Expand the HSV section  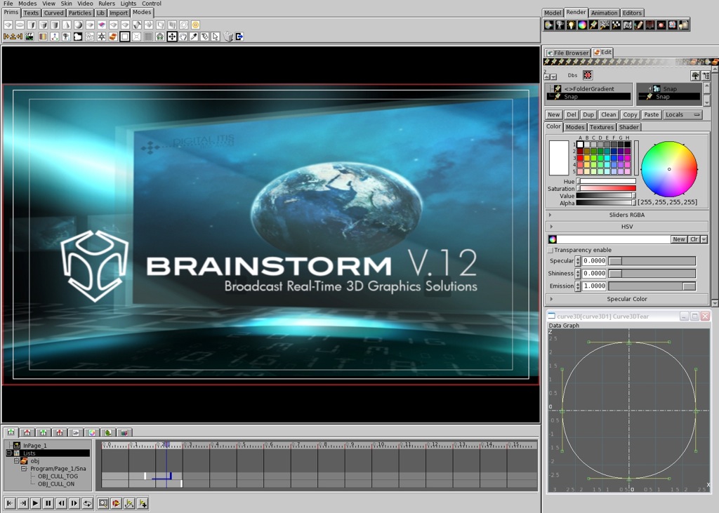[626, 227]
